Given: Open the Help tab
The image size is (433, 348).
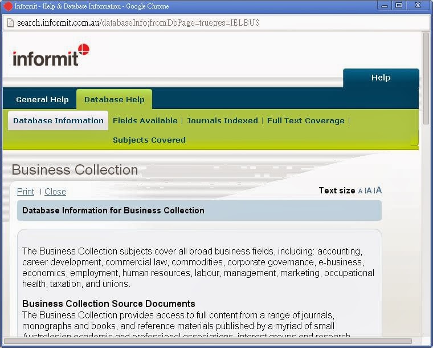Looking at the screenshot, I should tap(381, 78).
